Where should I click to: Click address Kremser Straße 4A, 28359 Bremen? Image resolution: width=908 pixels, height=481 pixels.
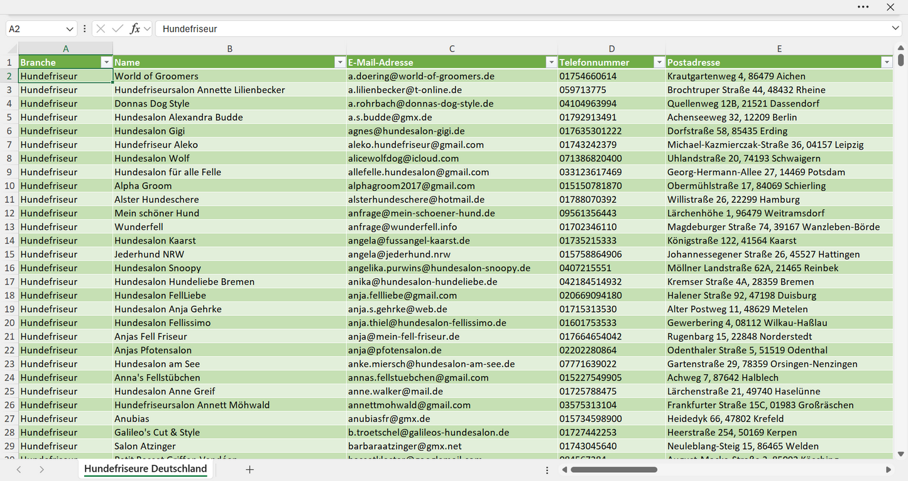pos(779,282)
